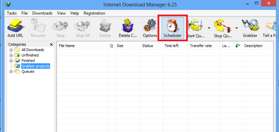
Task: Open the Registration menu
Action: 94,13
